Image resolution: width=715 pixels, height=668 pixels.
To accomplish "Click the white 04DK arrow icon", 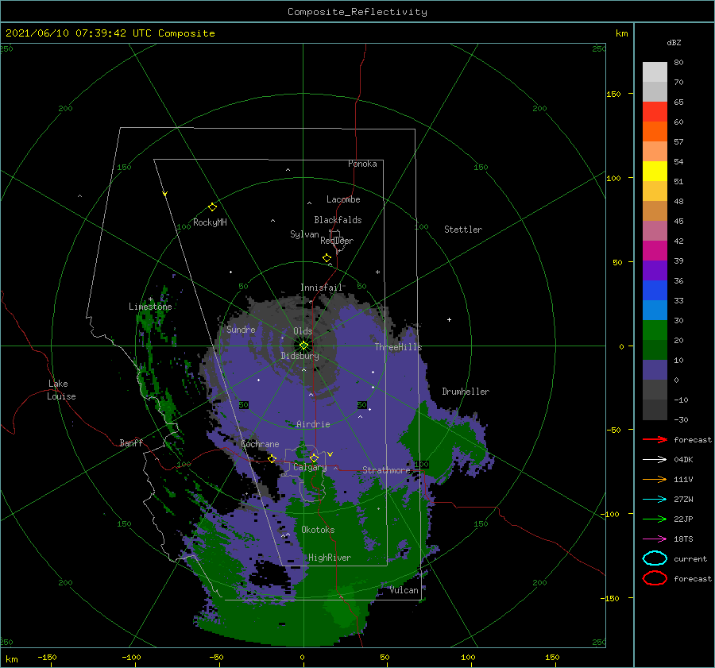I will pyautogui.click(x=655, y=459).
